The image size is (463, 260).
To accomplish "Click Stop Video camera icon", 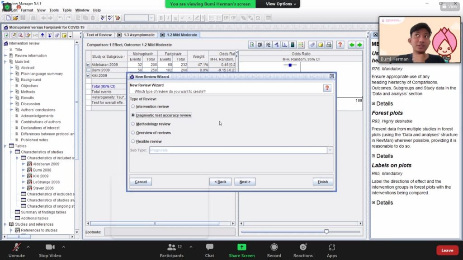I will 50,247.
